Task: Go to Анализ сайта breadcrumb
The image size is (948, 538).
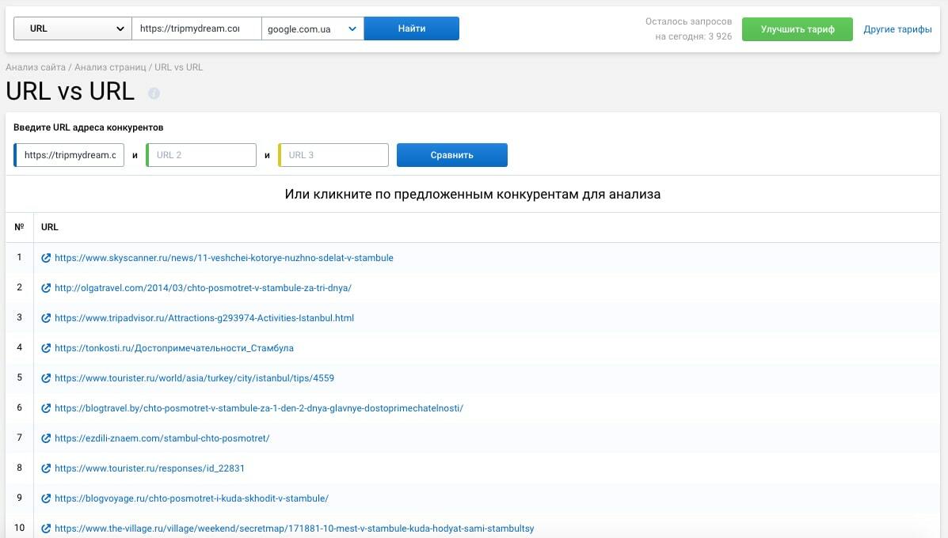Action: pos(36,67)
